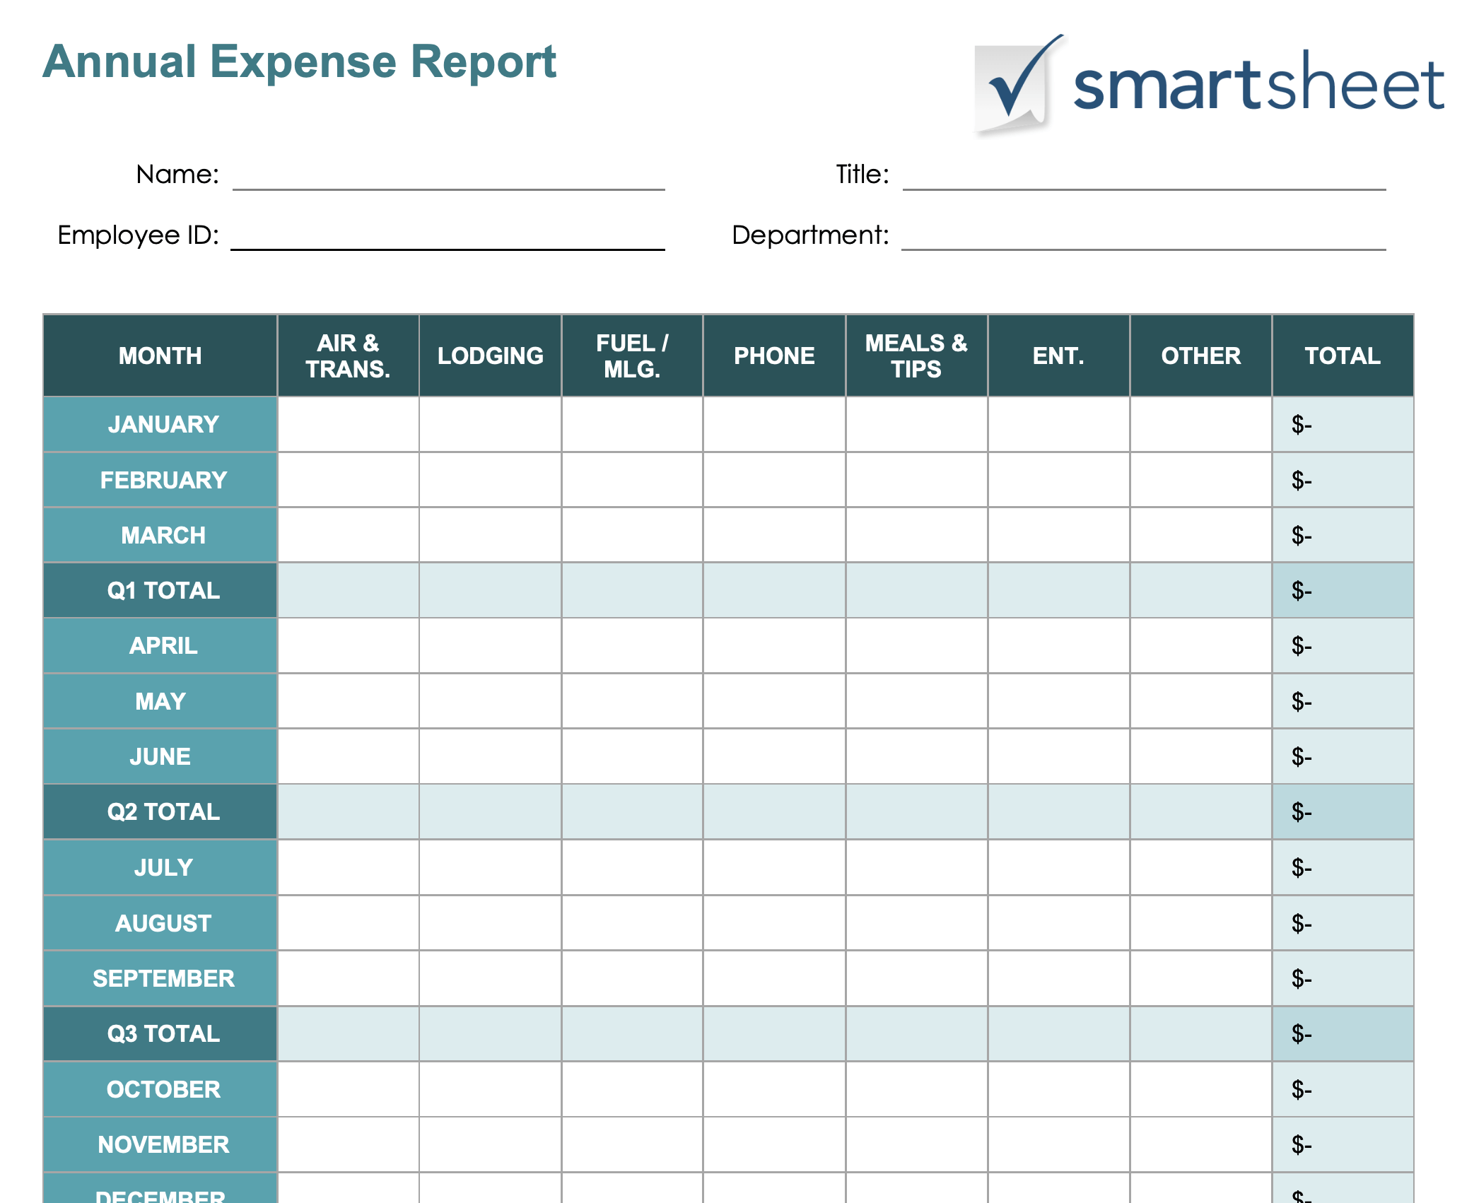Click the DECEMBER row label
This screenshot has height=1203, width=1462.
coord(160,1195)
